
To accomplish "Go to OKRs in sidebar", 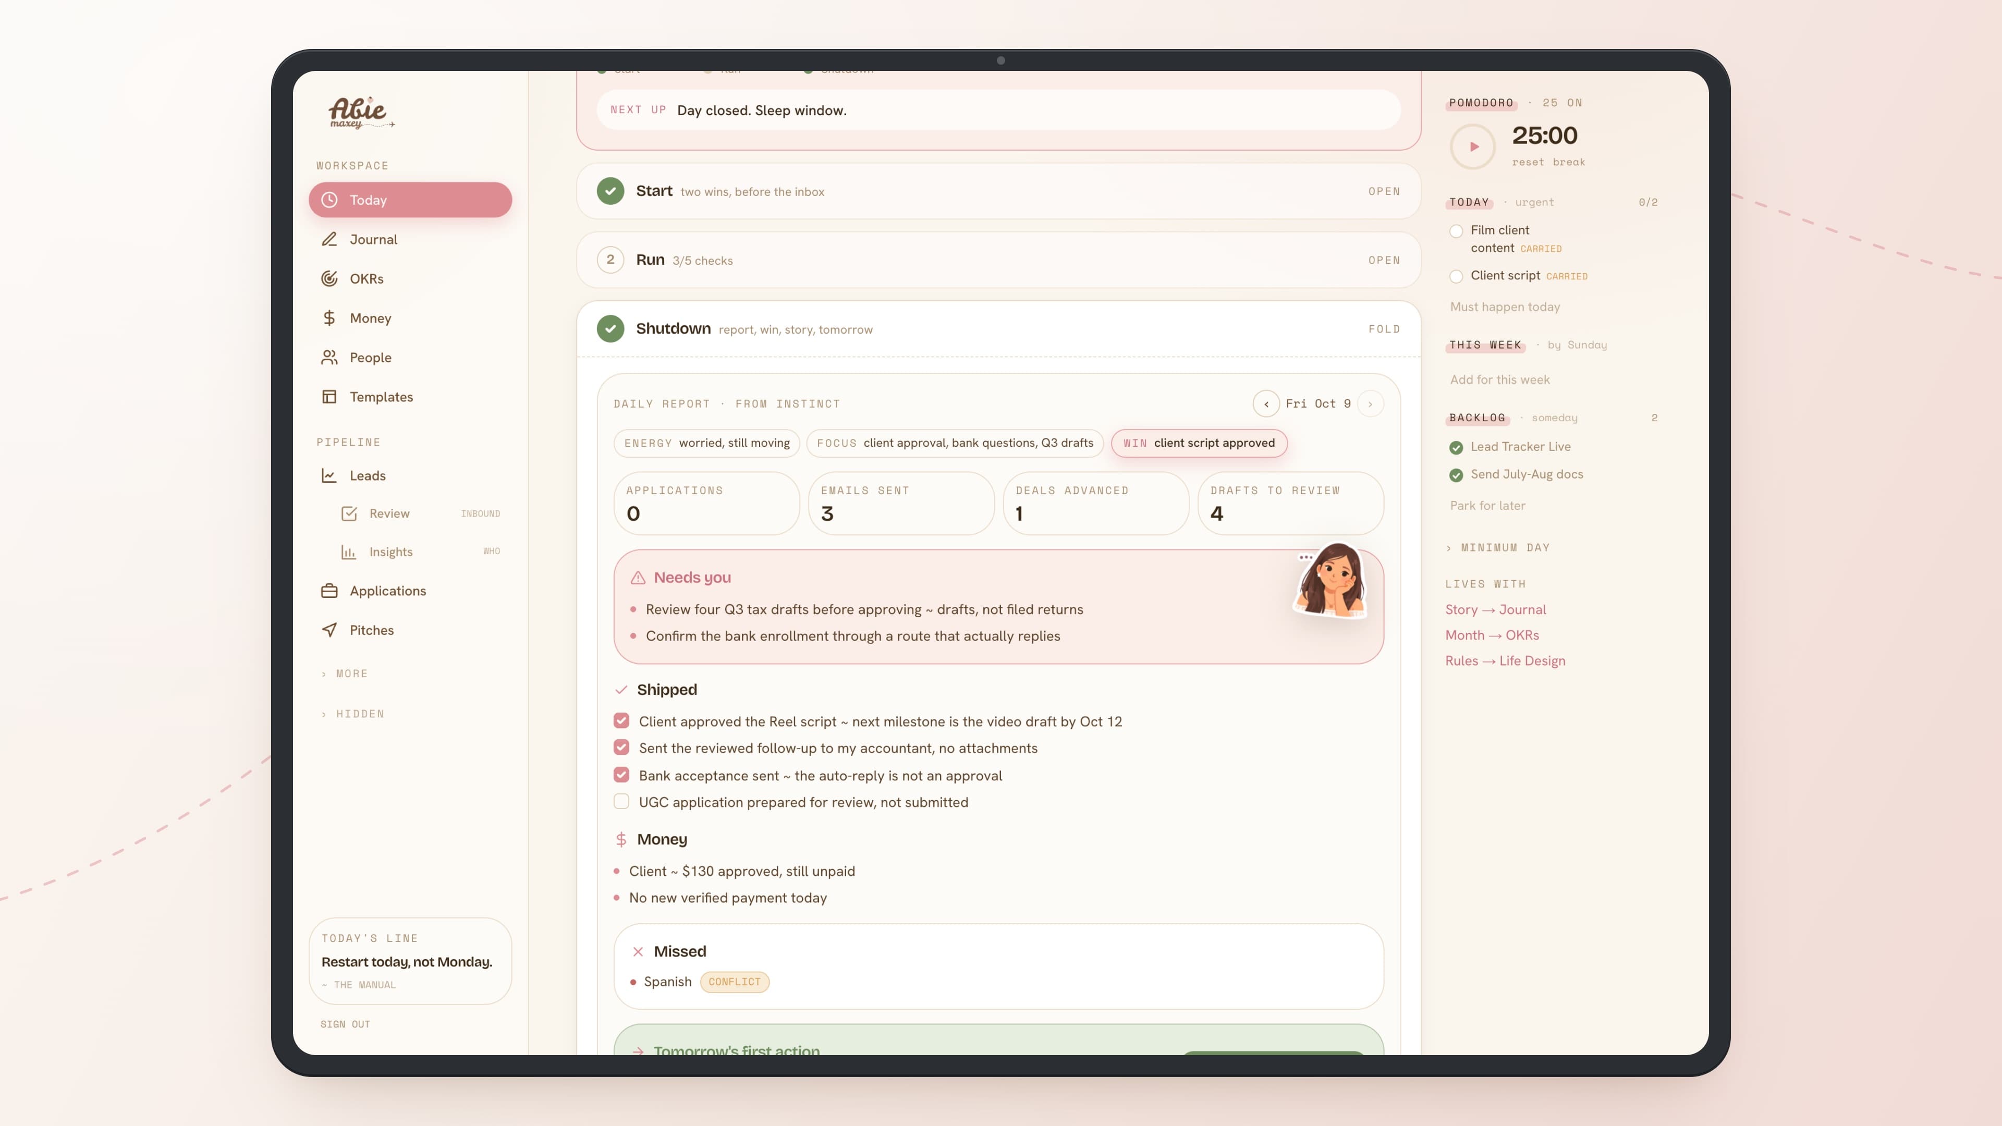I will 410,279.
